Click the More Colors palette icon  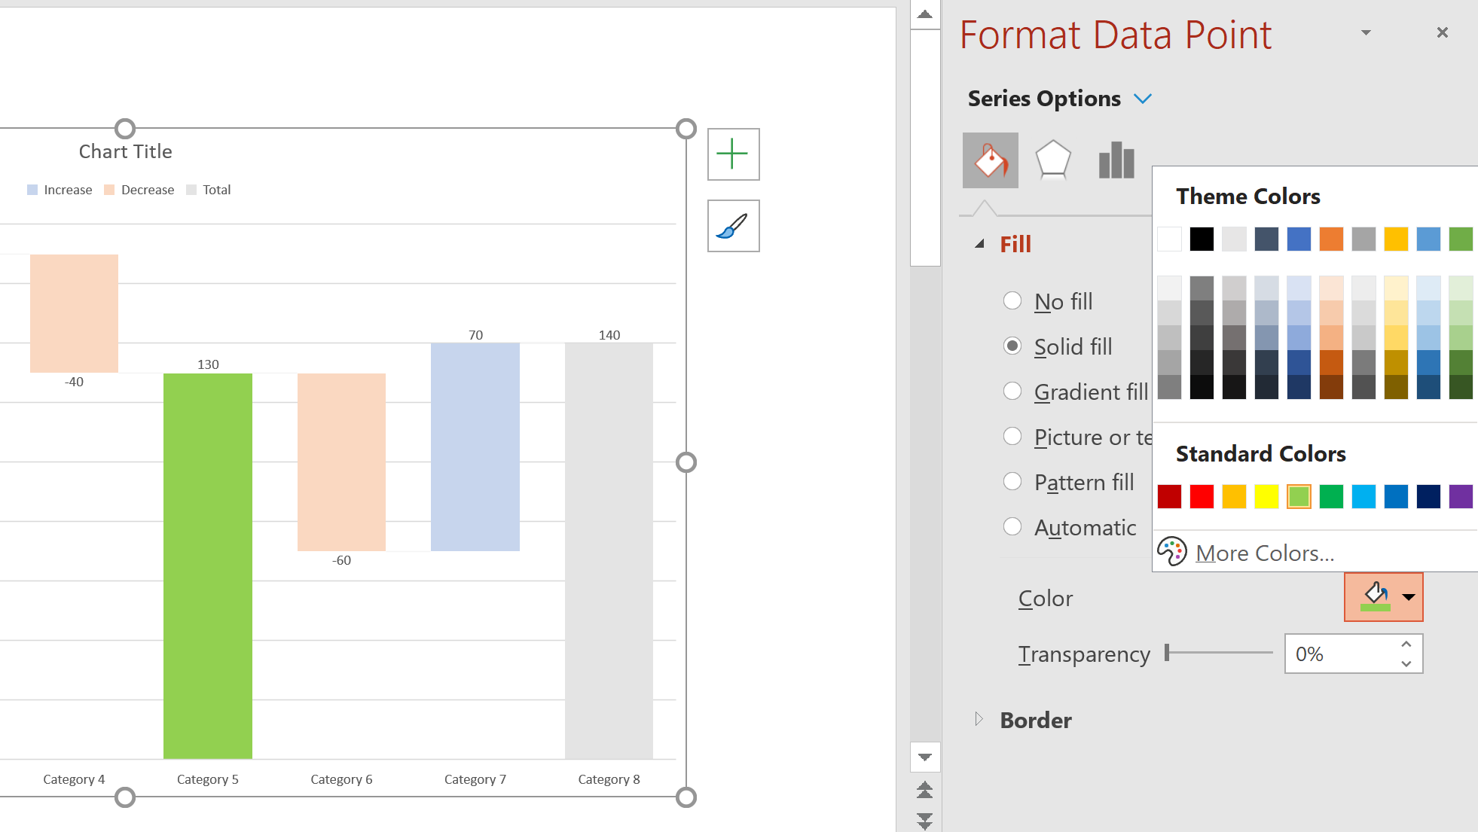[x=1172, y=552]
